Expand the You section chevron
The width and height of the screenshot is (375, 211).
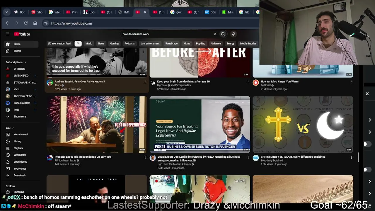(13, 128)
